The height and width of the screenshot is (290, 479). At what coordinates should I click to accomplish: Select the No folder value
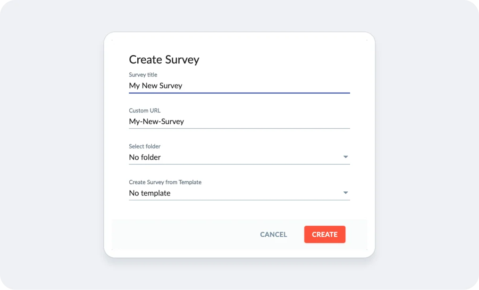point(144,157)
